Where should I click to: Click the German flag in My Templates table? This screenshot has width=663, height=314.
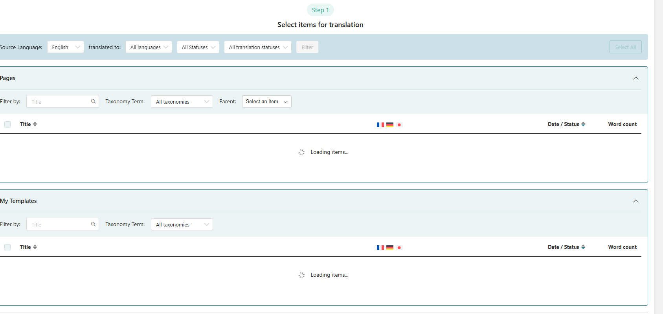click(390, 248)
